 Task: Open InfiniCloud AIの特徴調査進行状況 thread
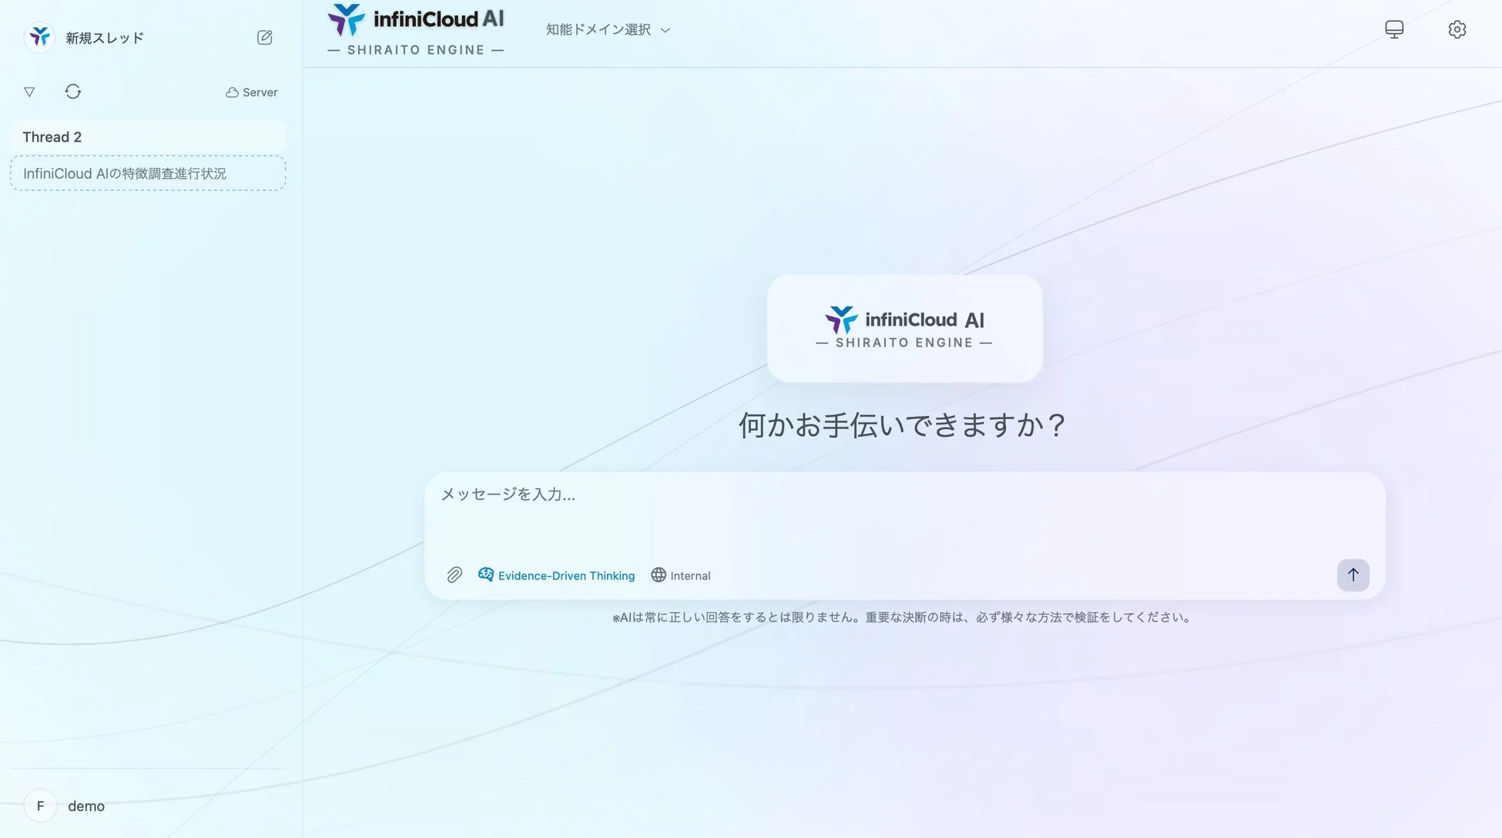pyautogui.click(x=148, y=173)
